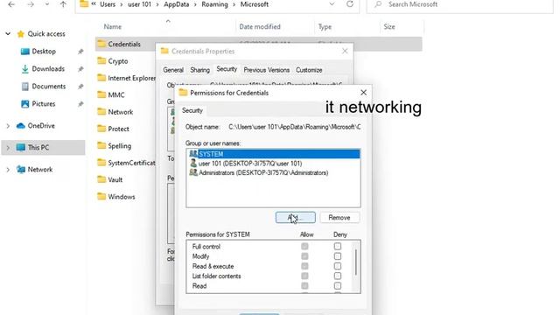Screen dimensions: 560x315
Task: Select the Roaming breadcrumb segment
Action: (x=214, y=4)
